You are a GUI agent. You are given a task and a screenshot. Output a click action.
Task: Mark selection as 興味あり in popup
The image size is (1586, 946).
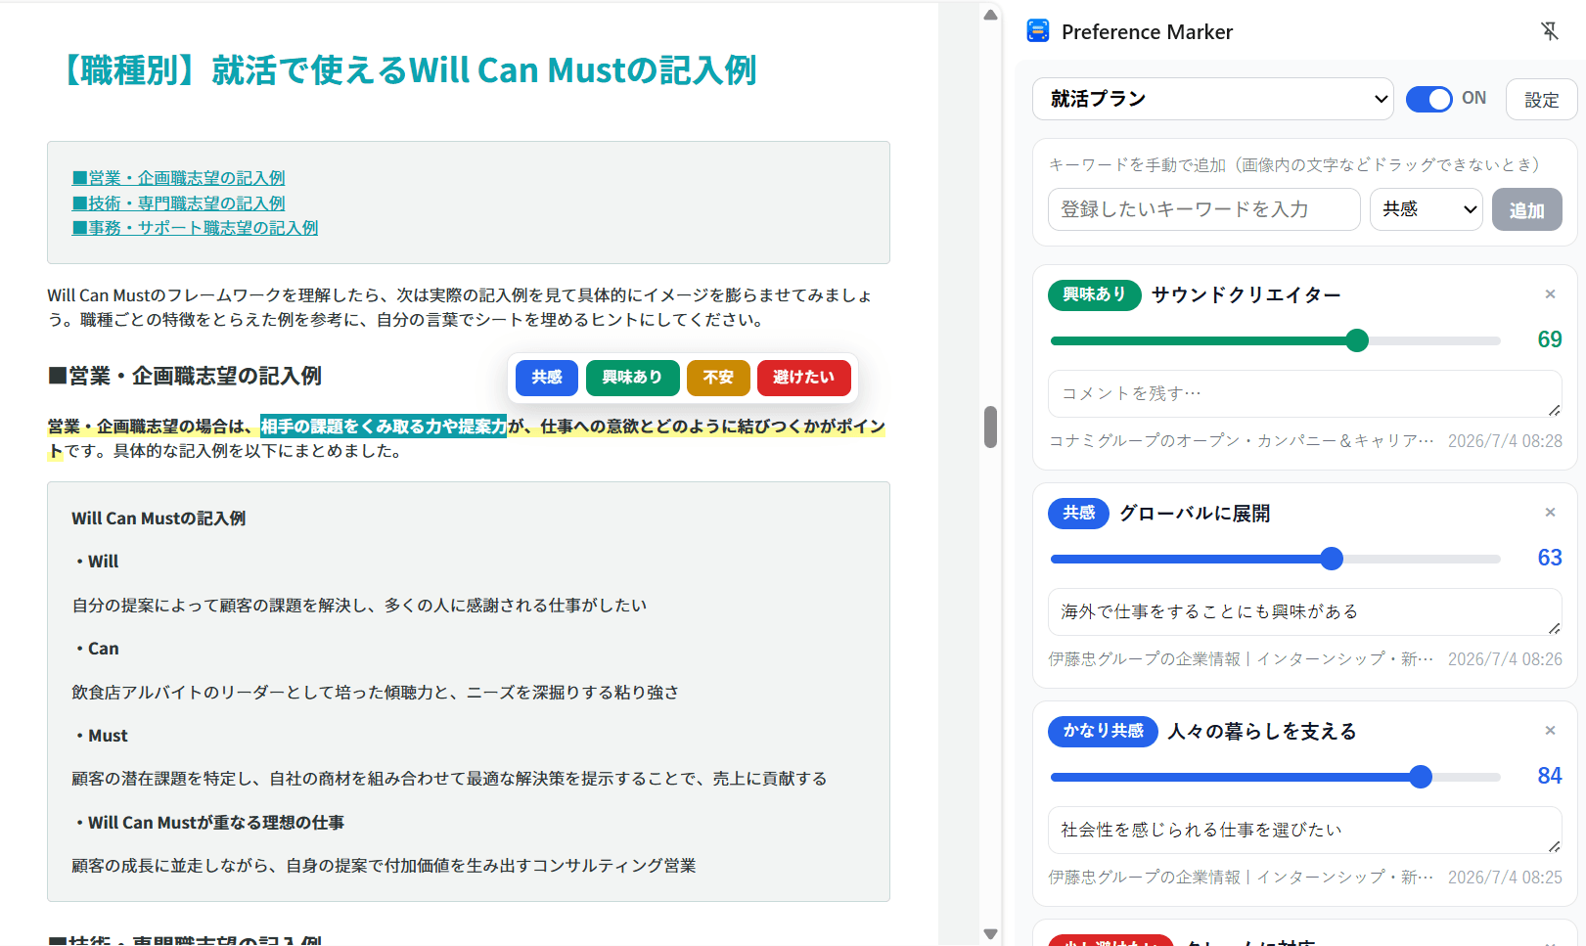tap(632, 378)
